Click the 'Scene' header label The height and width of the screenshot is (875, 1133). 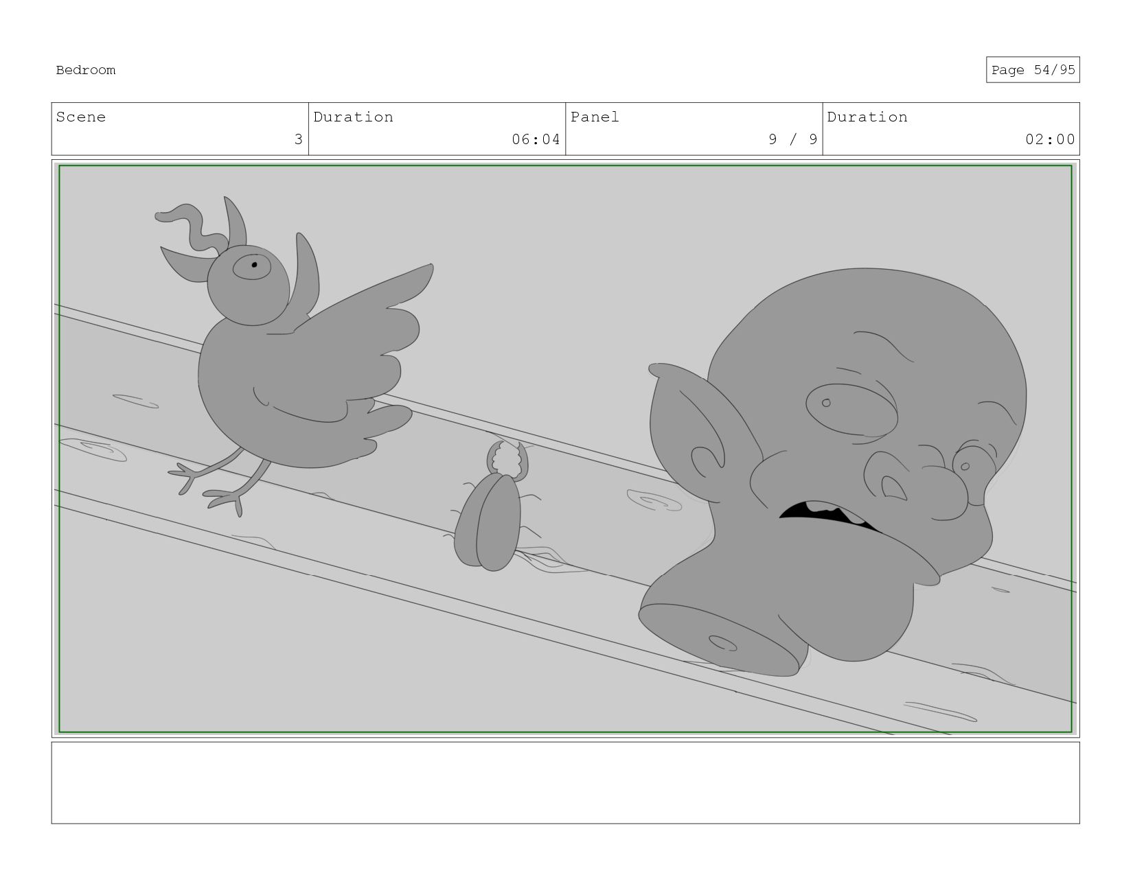tap(81, 117)
